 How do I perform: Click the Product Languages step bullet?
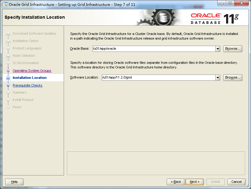click(8, 48)
